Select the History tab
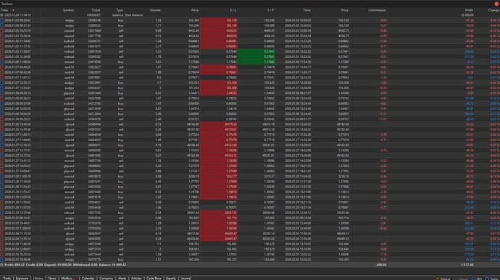Viewport: 500px width, 280px height. pos(38,278)
